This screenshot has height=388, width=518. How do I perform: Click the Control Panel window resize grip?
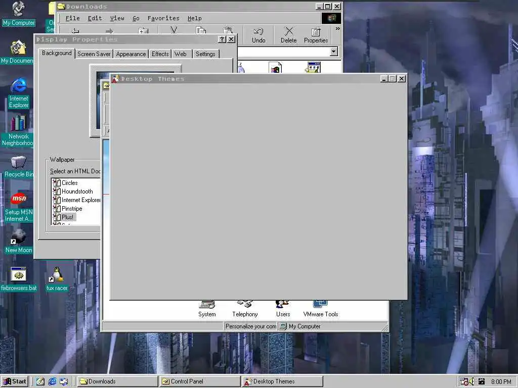(x=384, y=327)
